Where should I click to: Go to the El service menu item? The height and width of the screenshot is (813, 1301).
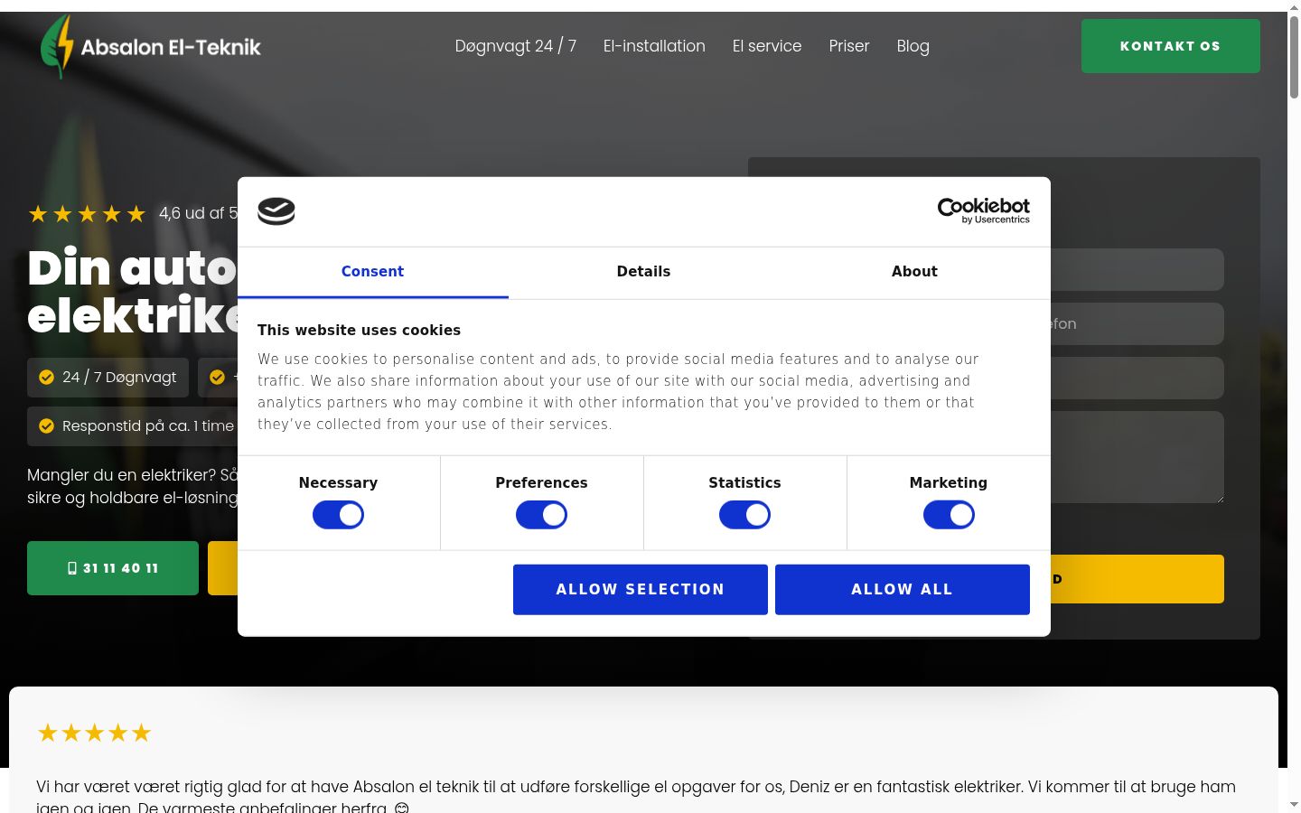click(x=767, y=46)
